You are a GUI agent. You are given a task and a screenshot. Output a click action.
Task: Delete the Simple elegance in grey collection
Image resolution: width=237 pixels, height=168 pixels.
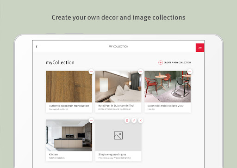pyautogui.click(x=127, y=120)
